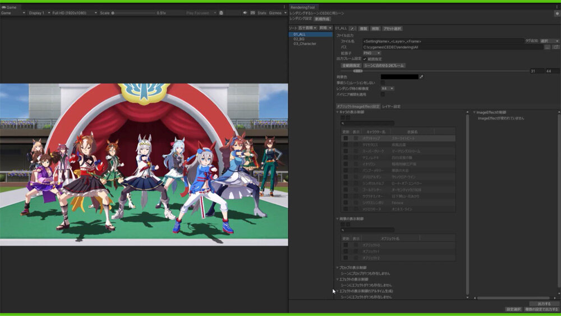This screenshot has width=561, height=316.
Task: Enable 事前シミュレーションをしない checkbox
Action: (383, 83)
